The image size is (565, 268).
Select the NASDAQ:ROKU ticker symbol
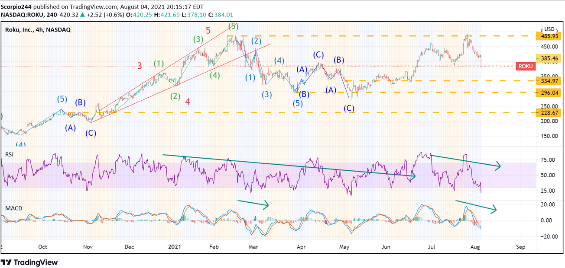click(21, 14)
